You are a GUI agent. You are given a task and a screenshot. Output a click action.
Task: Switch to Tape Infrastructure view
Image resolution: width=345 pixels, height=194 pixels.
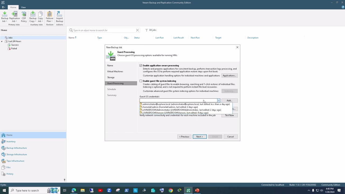point(15,161)
